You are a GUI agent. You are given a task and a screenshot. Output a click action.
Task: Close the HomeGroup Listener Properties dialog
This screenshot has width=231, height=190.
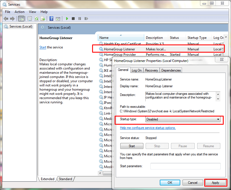[x=222, y=59]
